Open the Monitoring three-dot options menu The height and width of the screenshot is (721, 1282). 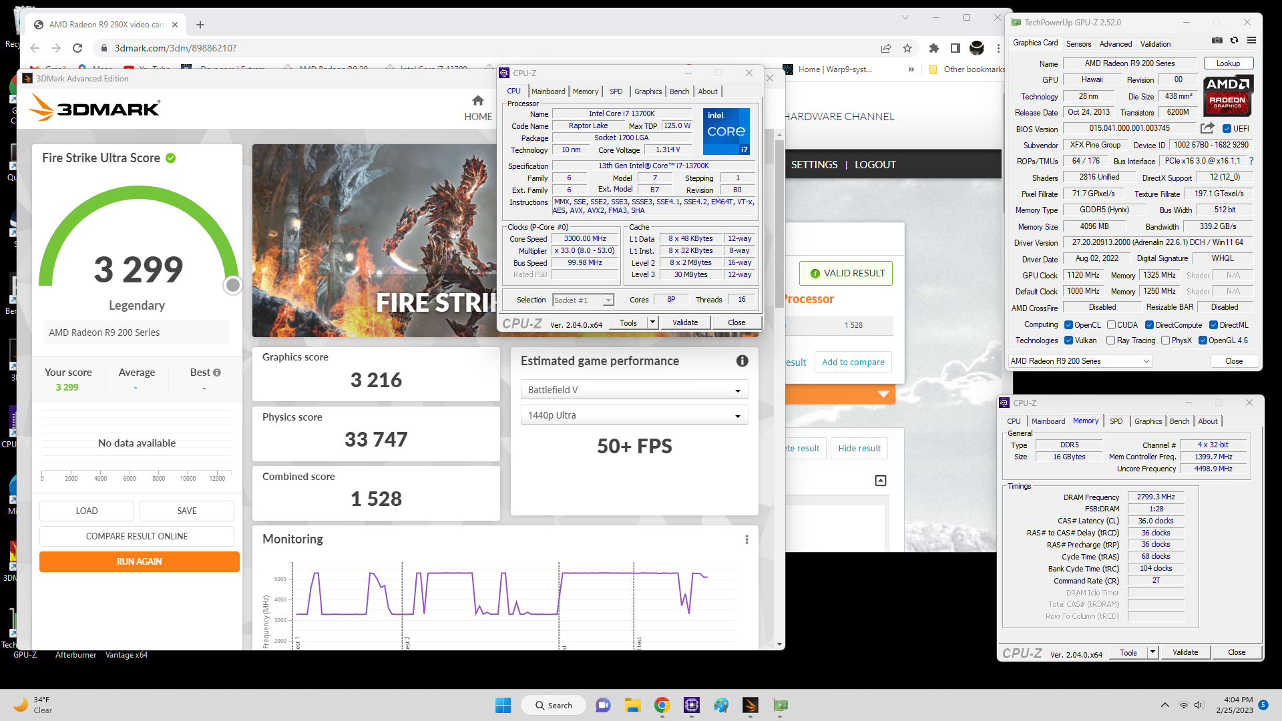(x=746, y=539)
